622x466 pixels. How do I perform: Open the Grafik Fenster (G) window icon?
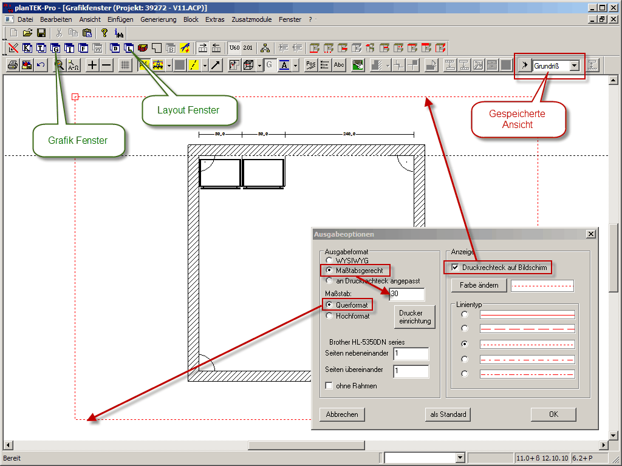56,48
